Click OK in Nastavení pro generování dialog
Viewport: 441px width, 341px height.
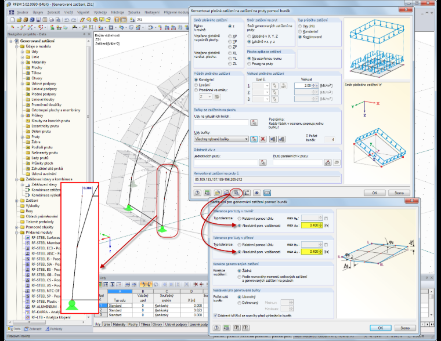[x=381, y=328]
